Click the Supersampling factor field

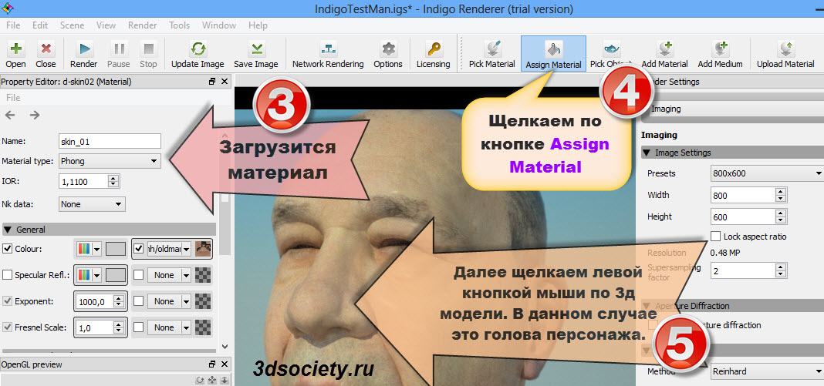click(743, 270)
